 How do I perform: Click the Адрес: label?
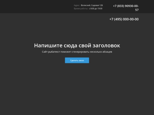pyautogui.click(x=77, y=5)
